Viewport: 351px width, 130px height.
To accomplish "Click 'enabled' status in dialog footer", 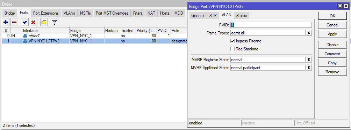I will click(x=196, y=123).
